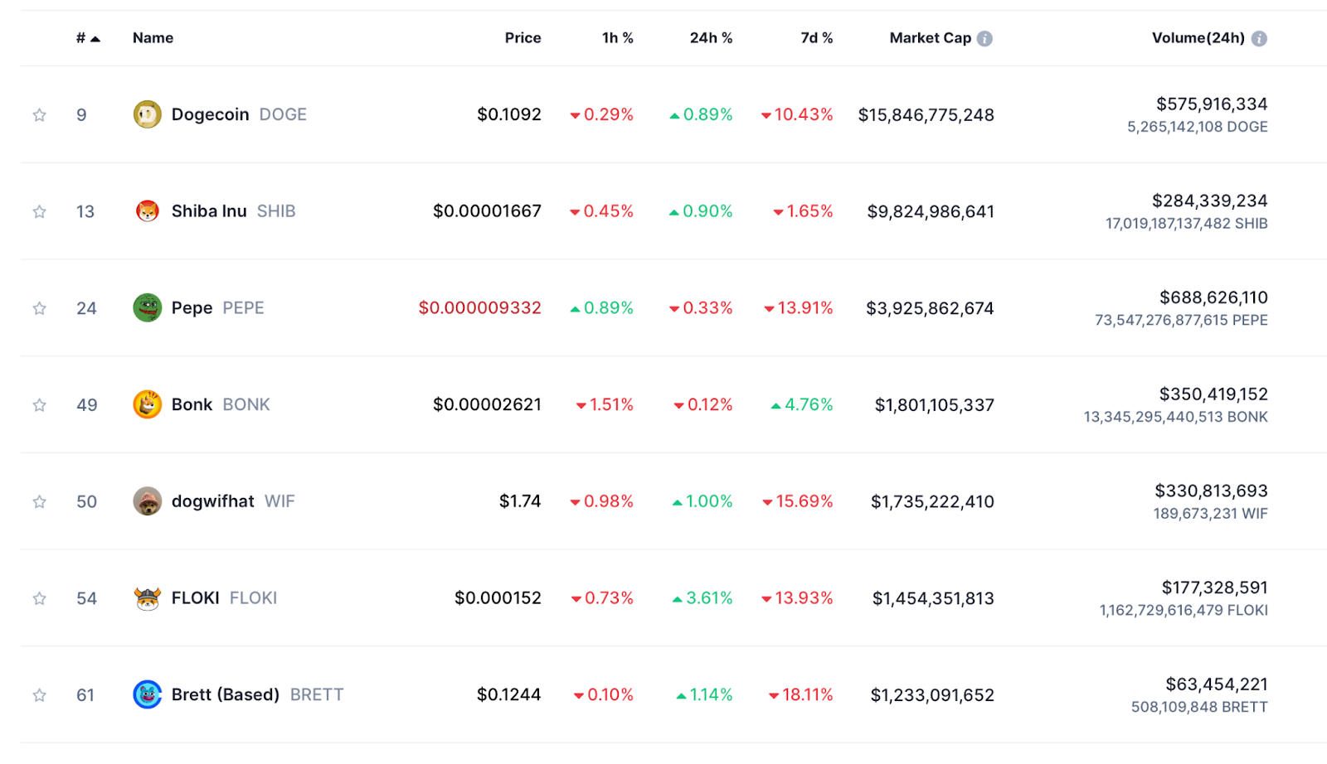This screenshot has height=764, width=1327.
Task: Click Brett market cap $1,233,091,652
Action: pyautogui.click(x=932, y=695)
